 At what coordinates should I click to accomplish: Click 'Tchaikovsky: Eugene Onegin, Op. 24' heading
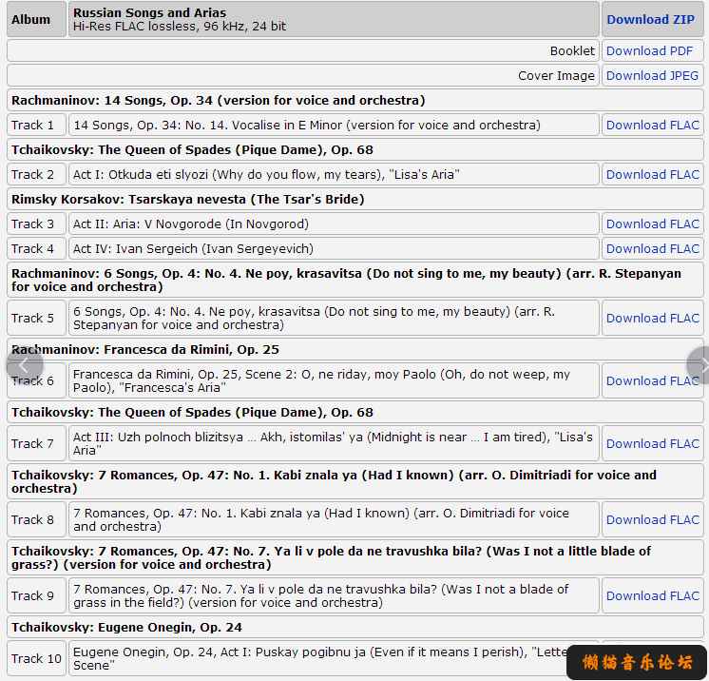126,627
